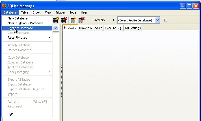Select Detach Database menu item
201x121 pixels.
[x=27, y=50]
